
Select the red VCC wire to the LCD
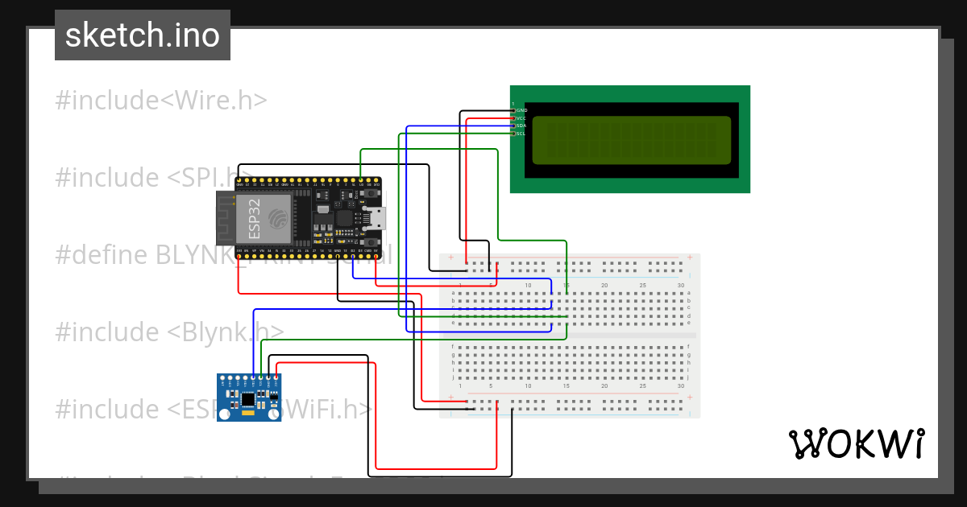coord(466,185)
